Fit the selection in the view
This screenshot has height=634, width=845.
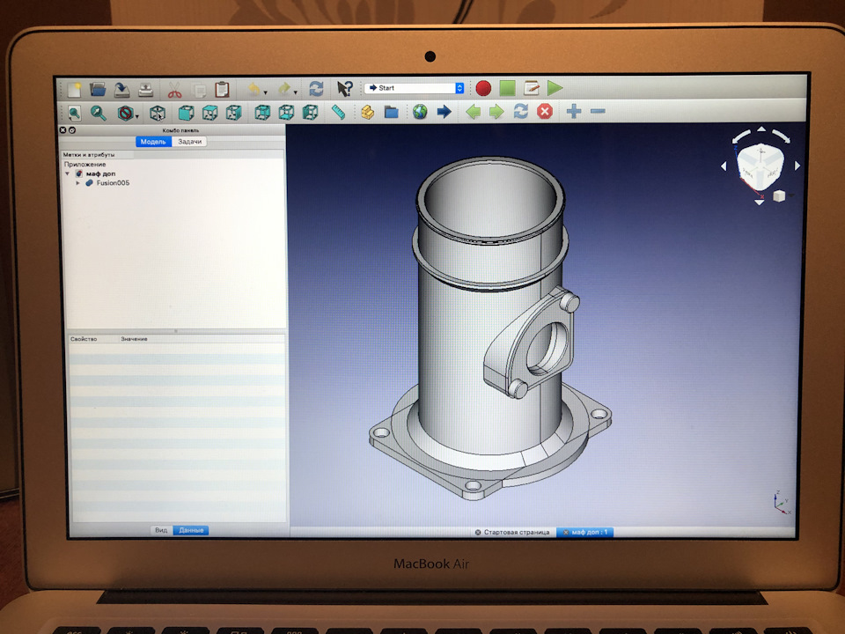(98, 114)
